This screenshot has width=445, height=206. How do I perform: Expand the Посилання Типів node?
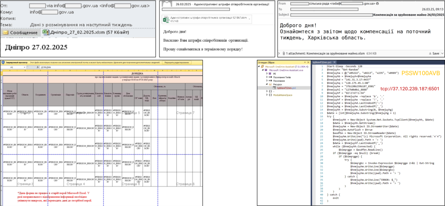267,77
